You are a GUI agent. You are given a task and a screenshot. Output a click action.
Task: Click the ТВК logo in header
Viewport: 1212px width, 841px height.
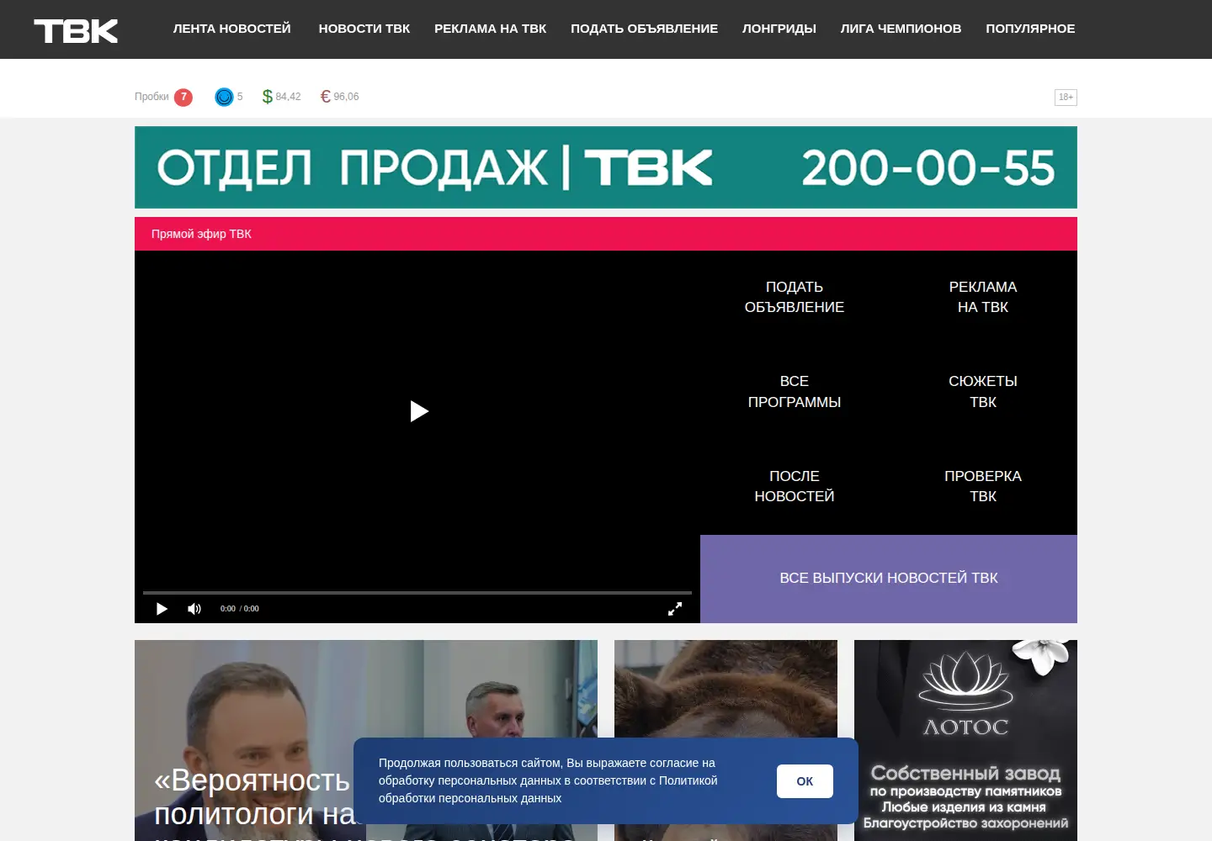point(76,31)
